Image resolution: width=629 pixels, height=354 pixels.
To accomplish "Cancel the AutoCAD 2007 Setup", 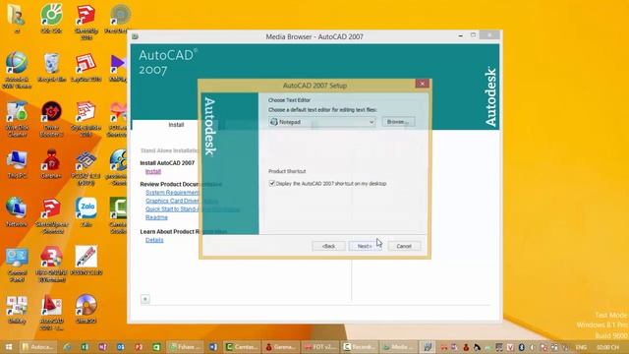I will click(x=404, y=246).
